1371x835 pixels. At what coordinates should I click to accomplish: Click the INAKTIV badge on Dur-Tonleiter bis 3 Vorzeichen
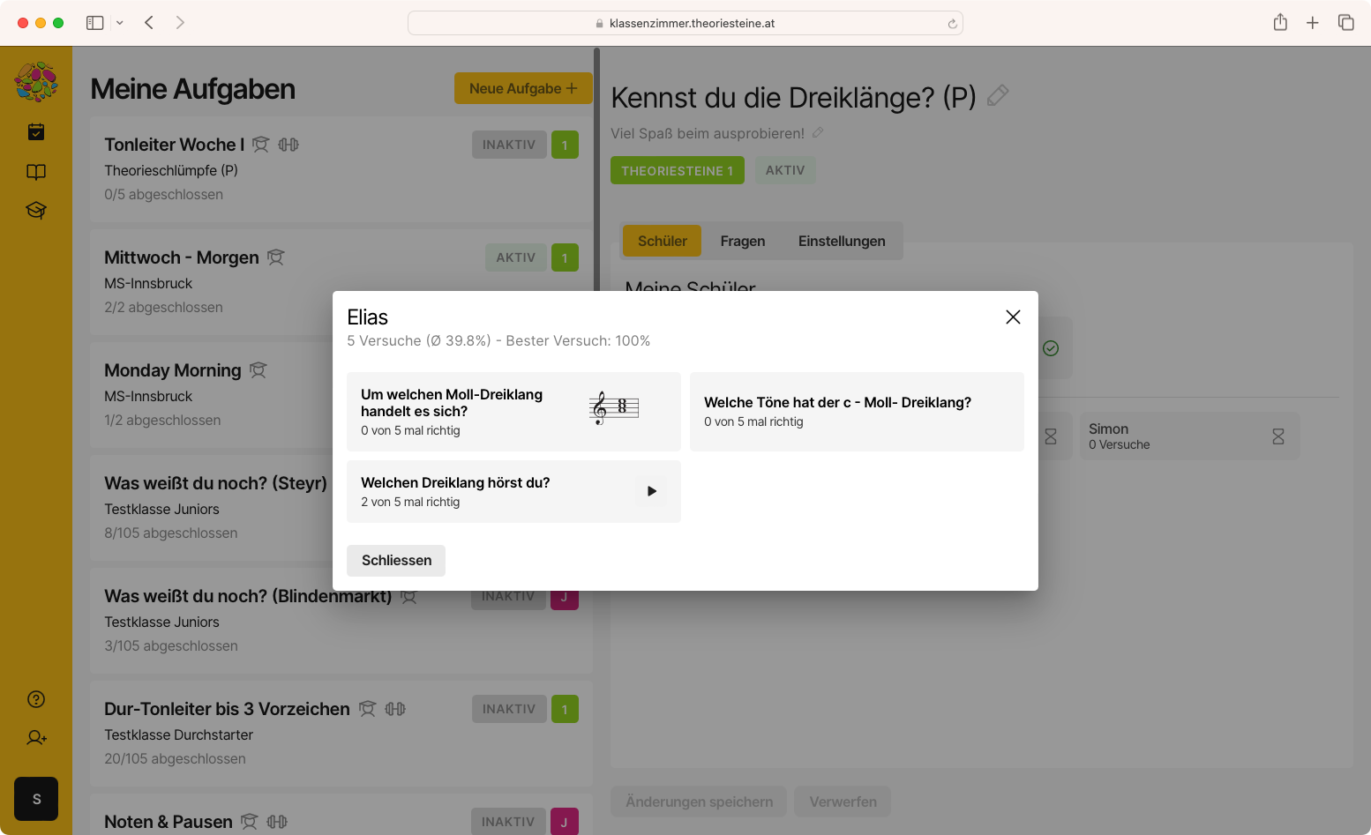click(x=509, y=709)
